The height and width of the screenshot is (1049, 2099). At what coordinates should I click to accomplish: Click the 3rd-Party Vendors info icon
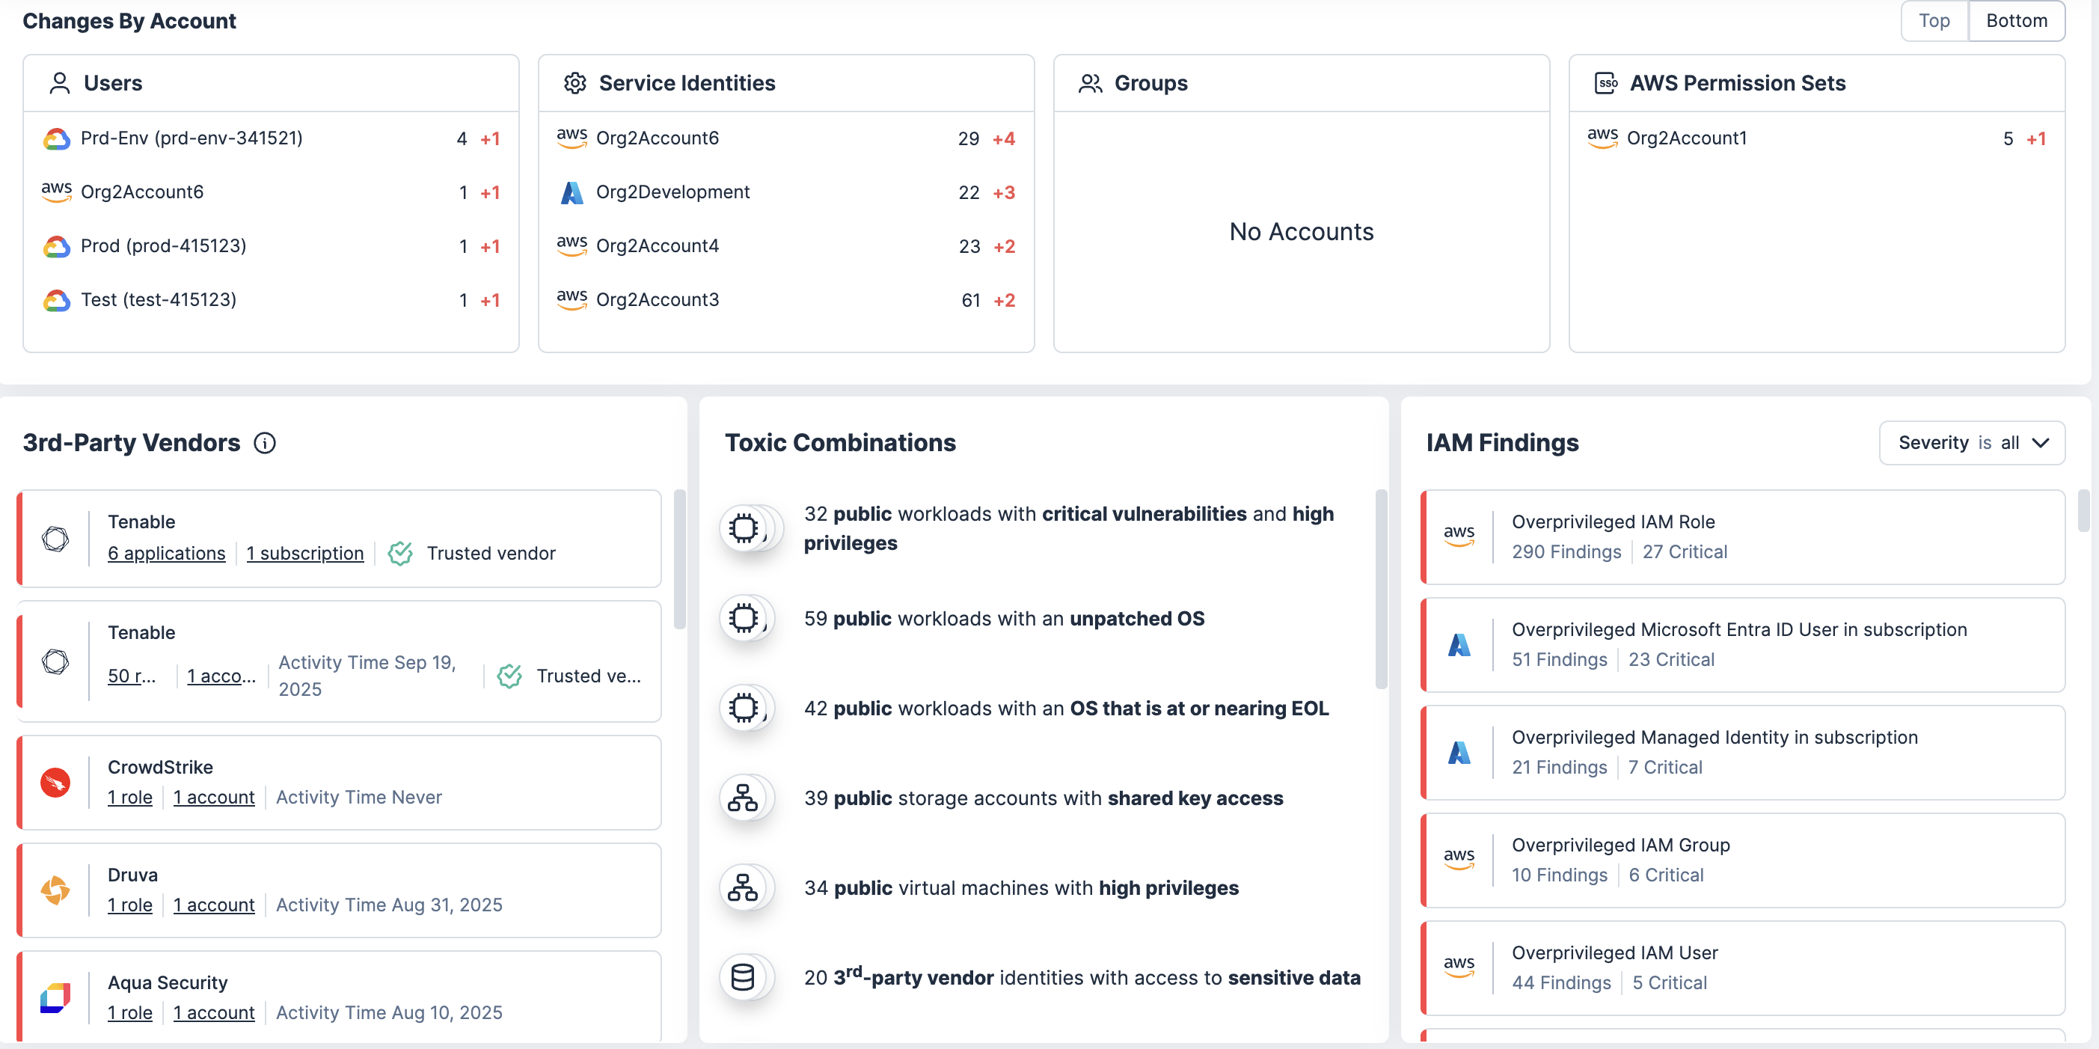pyautogui.click(x=265, y=443)
